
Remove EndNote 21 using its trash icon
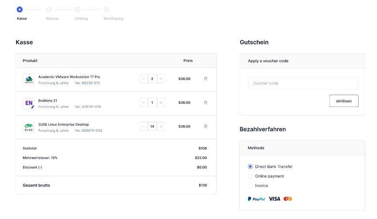pyautogui.click(x=206, y=103)
